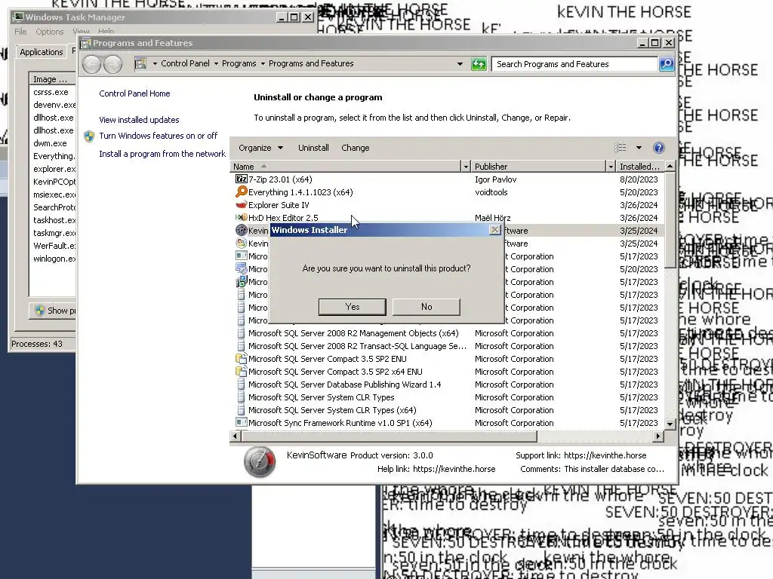Open the Publisher column filter dropdown
The image size is (773, 579).
point(610,167)
